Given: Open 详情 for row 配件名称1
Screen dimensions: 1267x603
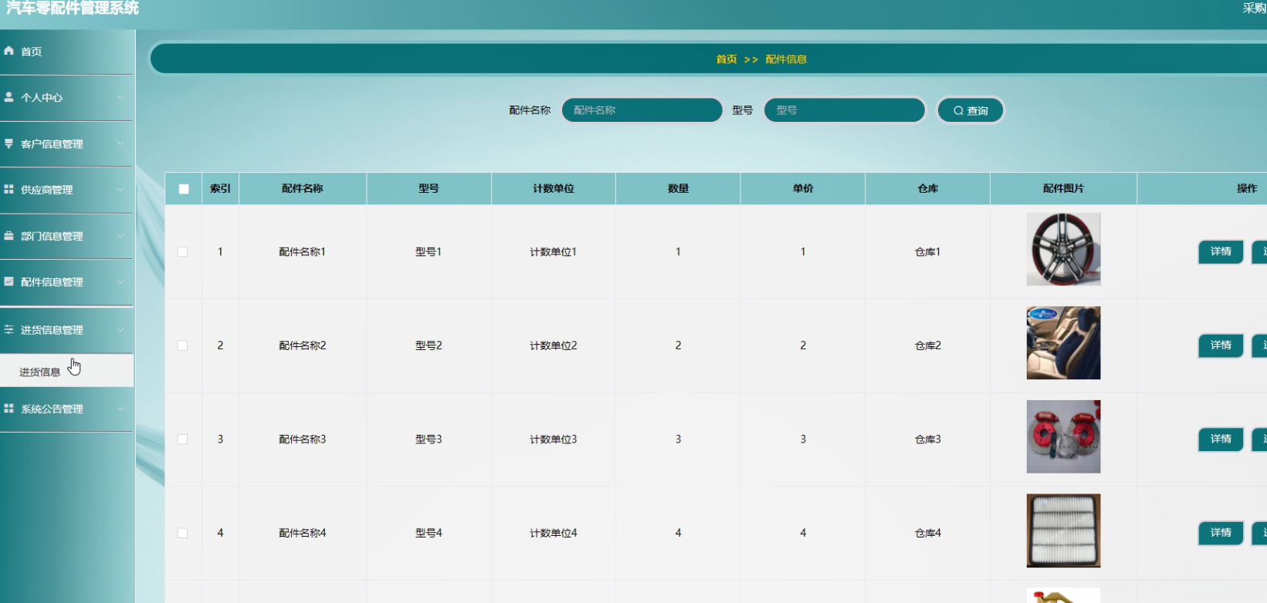Looking at the screenshot, I should [x=1221, y=251].
